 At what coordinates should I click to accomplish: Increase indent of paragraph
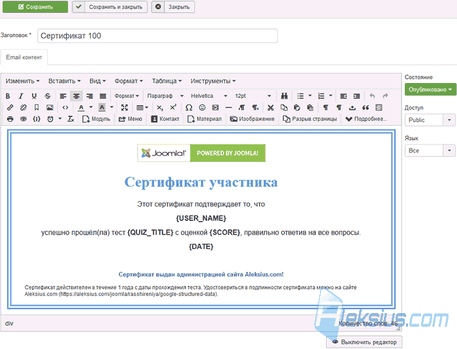pyautogui.click(x=356, y=96)
